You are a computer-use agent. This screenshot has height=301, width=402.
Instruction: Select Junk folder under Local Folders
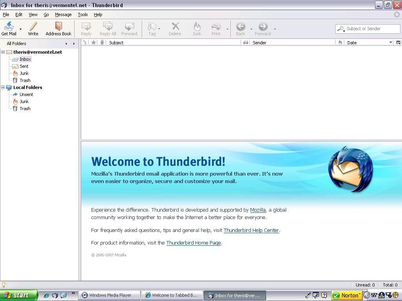[24, 102]
